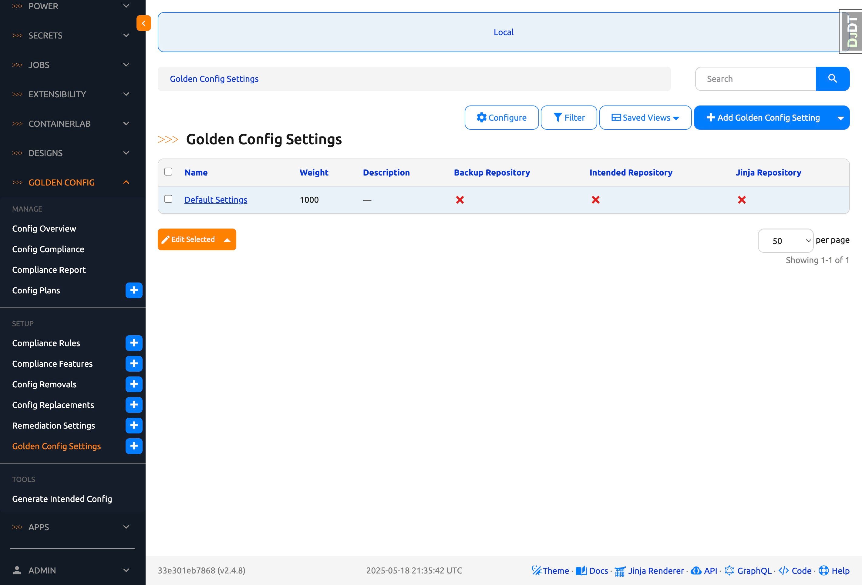Image resolution: width=862 pixels, height=585 pixels.
Task: Click into the Search input field
Action: click(x=755, y=79)
